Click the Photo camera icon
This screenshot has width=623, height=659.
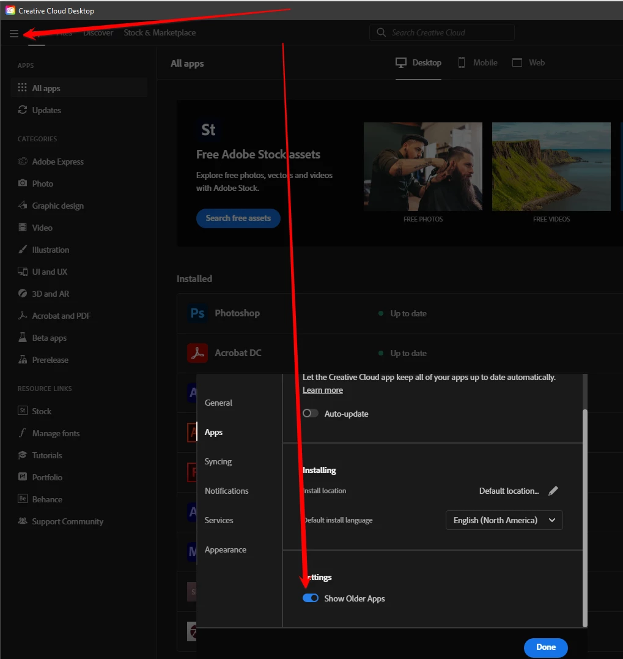click(22, 183)
